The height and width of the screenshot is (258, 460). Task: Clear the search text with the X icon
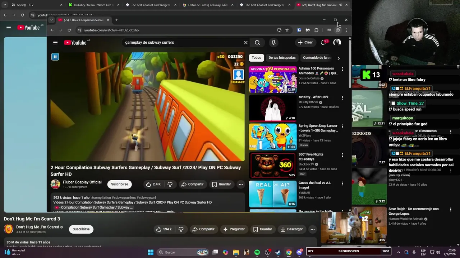click(246, 43)
